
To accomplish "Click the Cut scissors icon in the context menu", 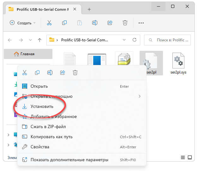I will (x=25, y=73).
